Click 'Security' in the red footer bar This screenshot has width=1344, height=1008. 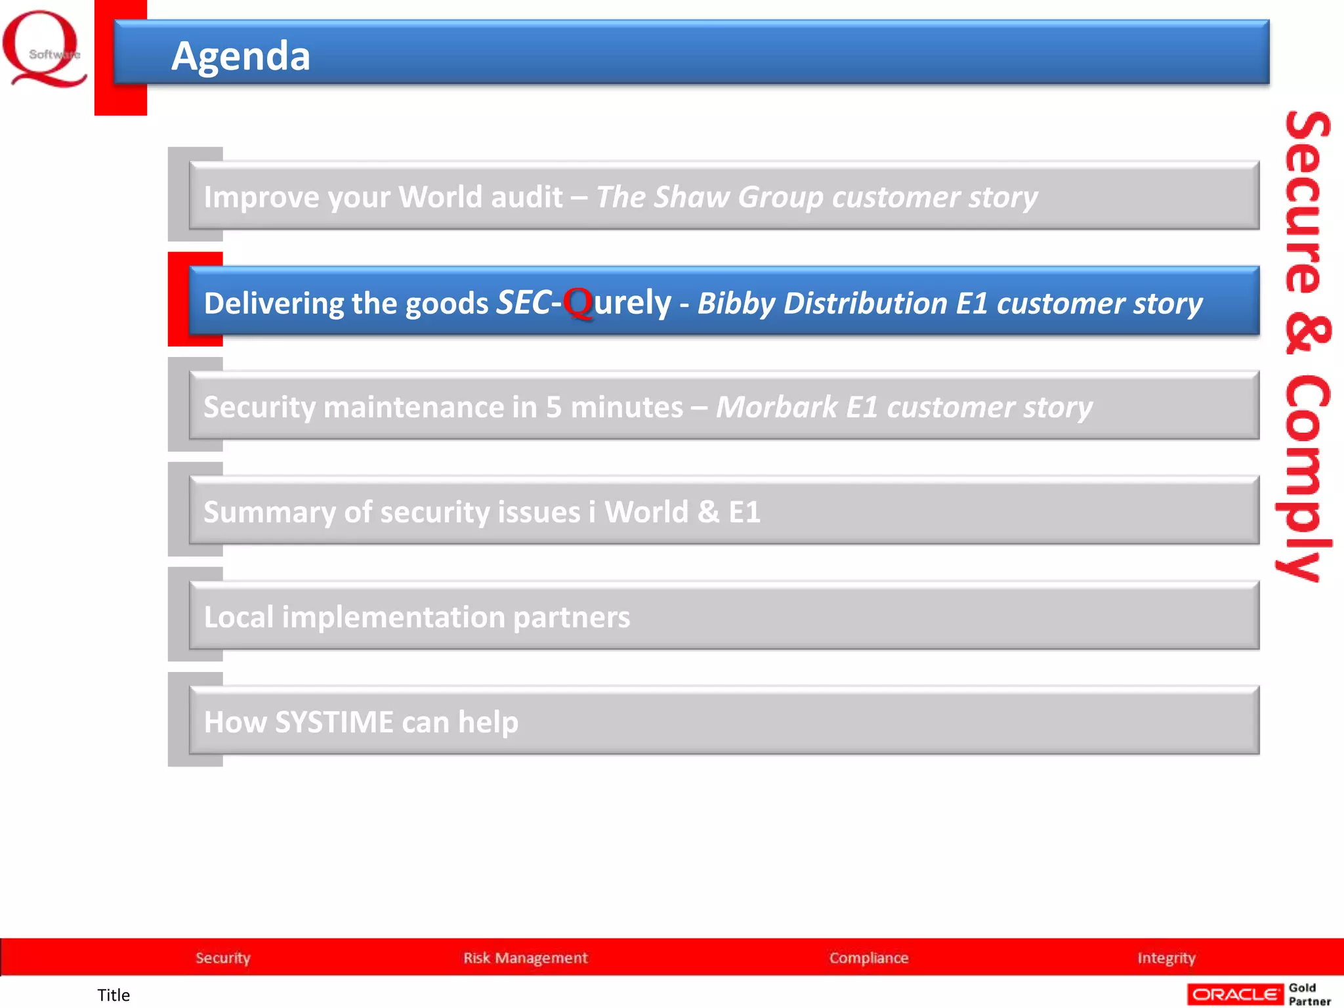pos(223,958)
